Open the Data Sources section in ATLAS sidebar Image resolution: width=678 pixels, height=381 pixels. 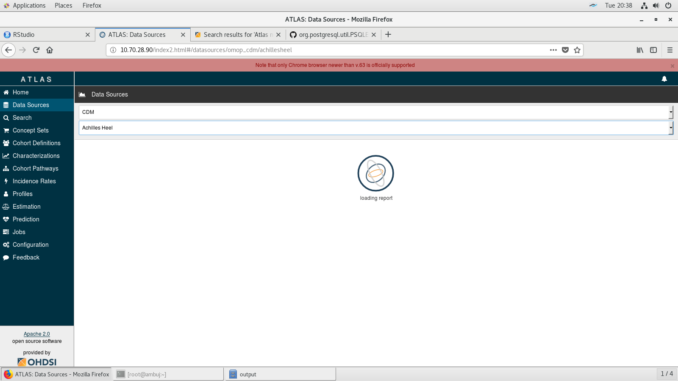coord(31,105)
